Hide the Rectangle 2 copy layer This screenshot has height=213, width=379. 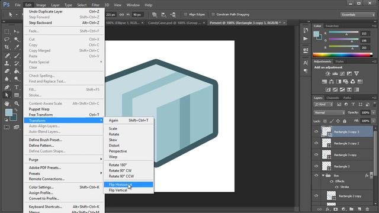click(316, 196)
